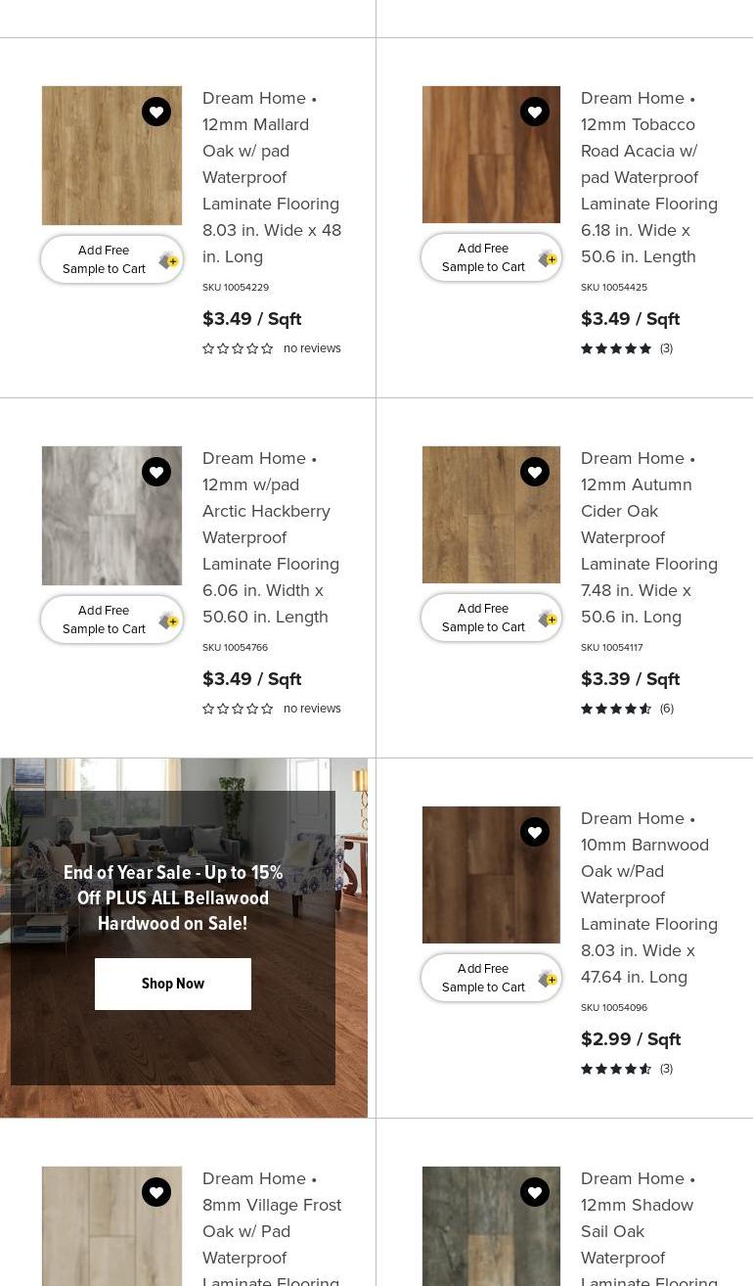Favorite the Mallard Oak flooring with heart icon
The image size is (753, 1286).
click(156, 112)
